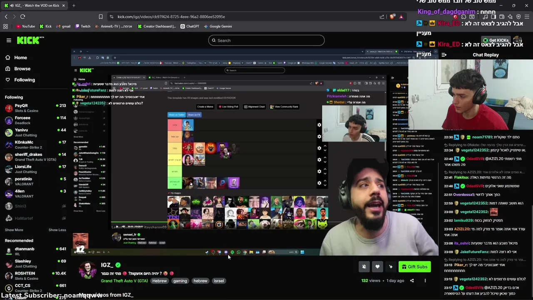Open IGZ_ channel avatar
This screenshot has height=300, width=533.
(87, 271)
